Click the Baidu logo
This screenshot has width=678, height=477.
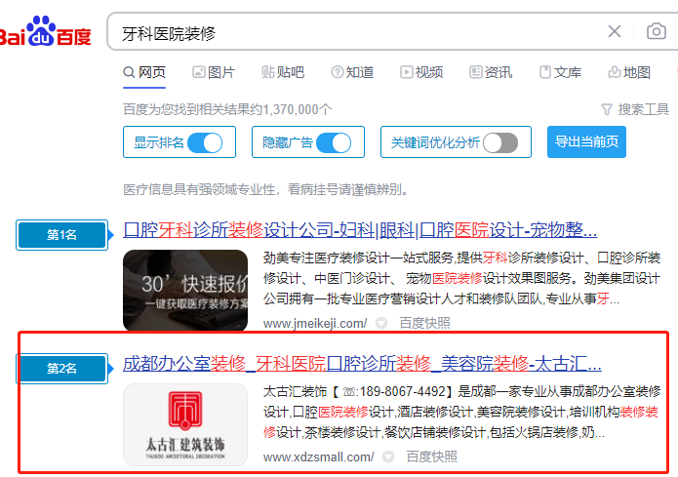[x=45, y=32]
